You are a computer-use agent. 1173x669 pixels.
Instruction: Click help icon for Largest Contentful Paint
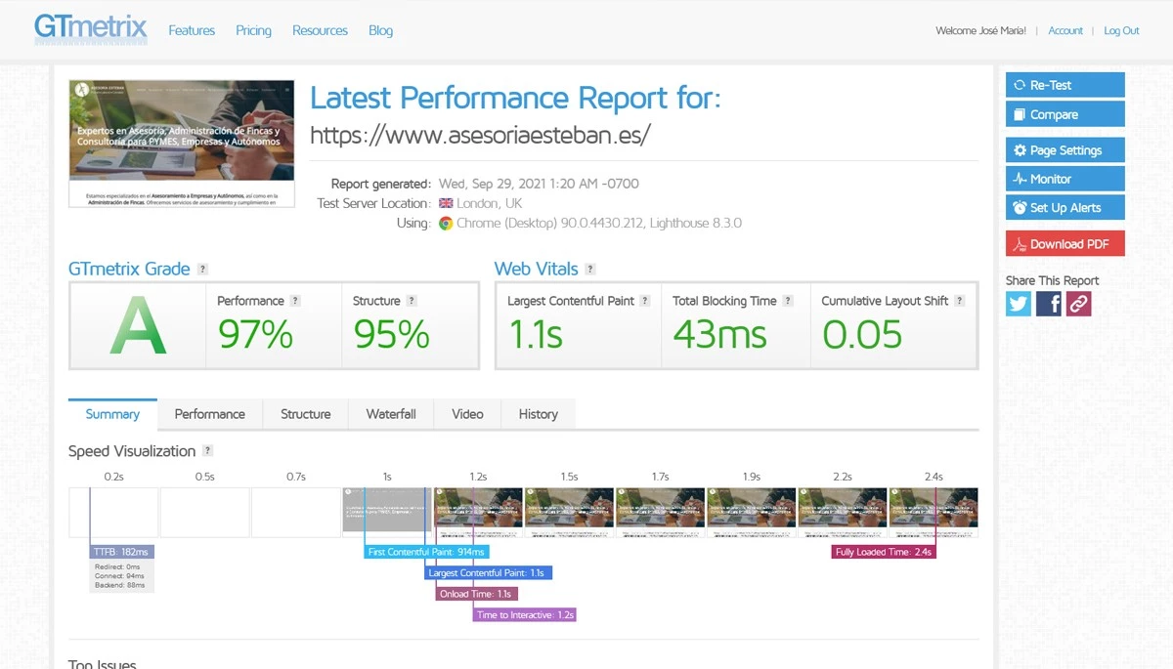click(645, 301)
